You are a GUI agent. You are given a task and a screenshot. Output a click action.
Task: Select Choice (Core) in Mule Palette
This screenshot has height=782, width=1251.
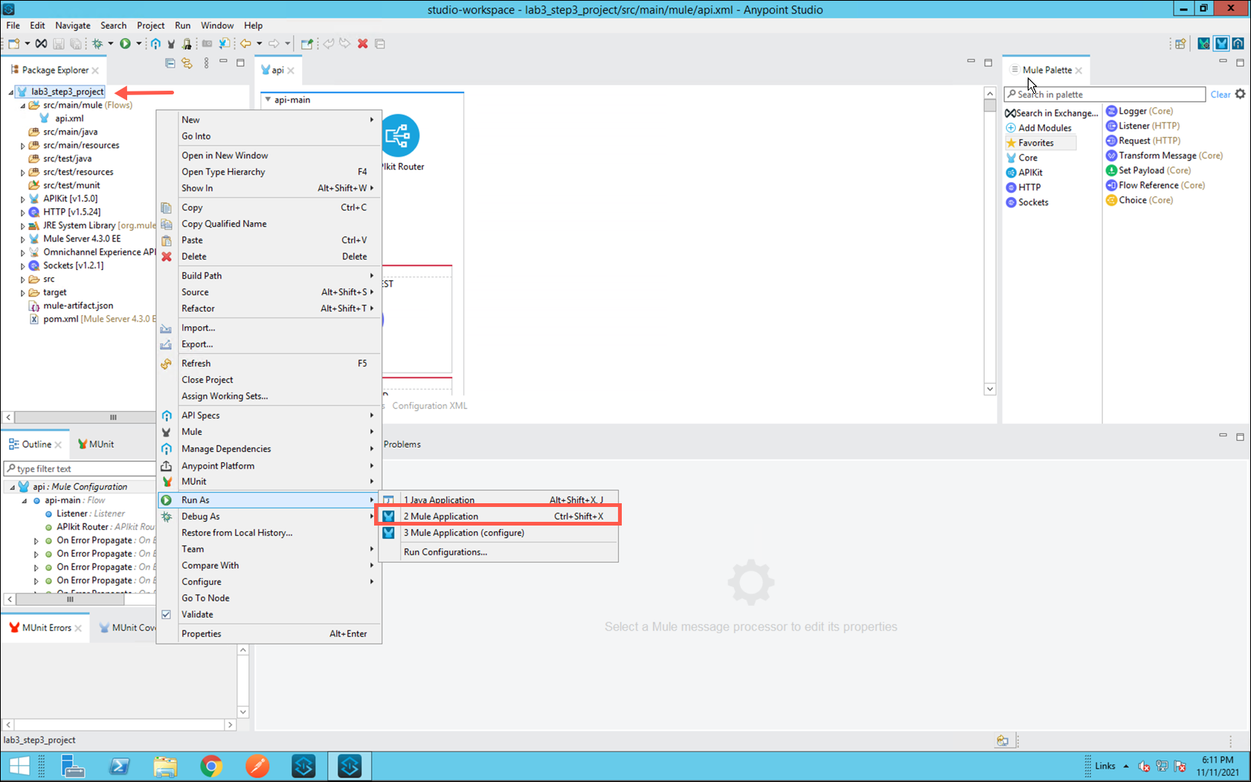point(1139,200)
